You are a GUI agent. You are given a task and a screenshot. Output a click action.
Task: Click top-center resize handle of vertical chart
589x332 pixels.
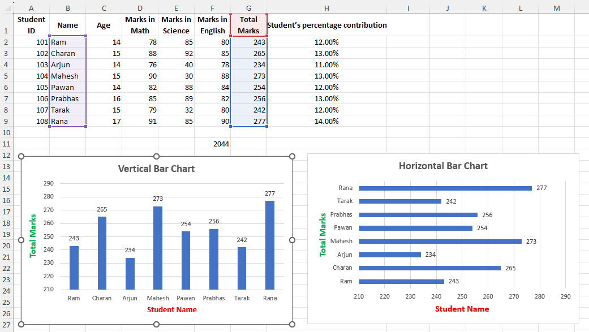[x=157, y=156]
